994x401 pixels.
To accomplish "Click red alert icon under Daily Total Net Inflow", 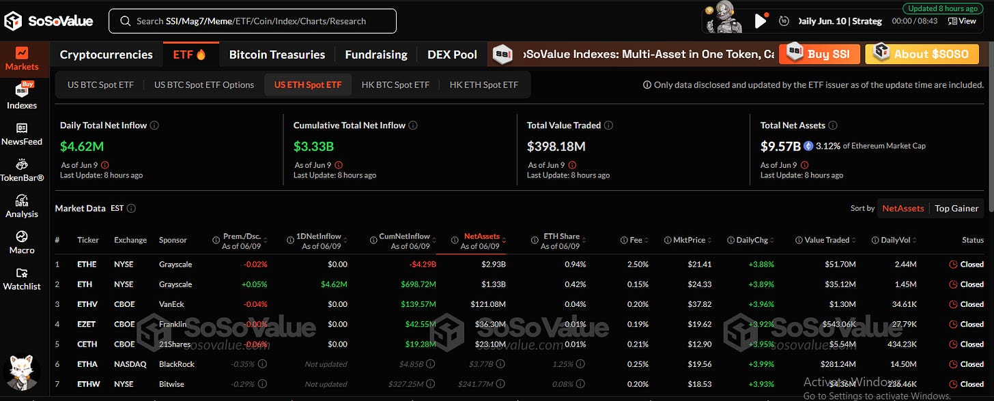I will (x=104, y=165).
